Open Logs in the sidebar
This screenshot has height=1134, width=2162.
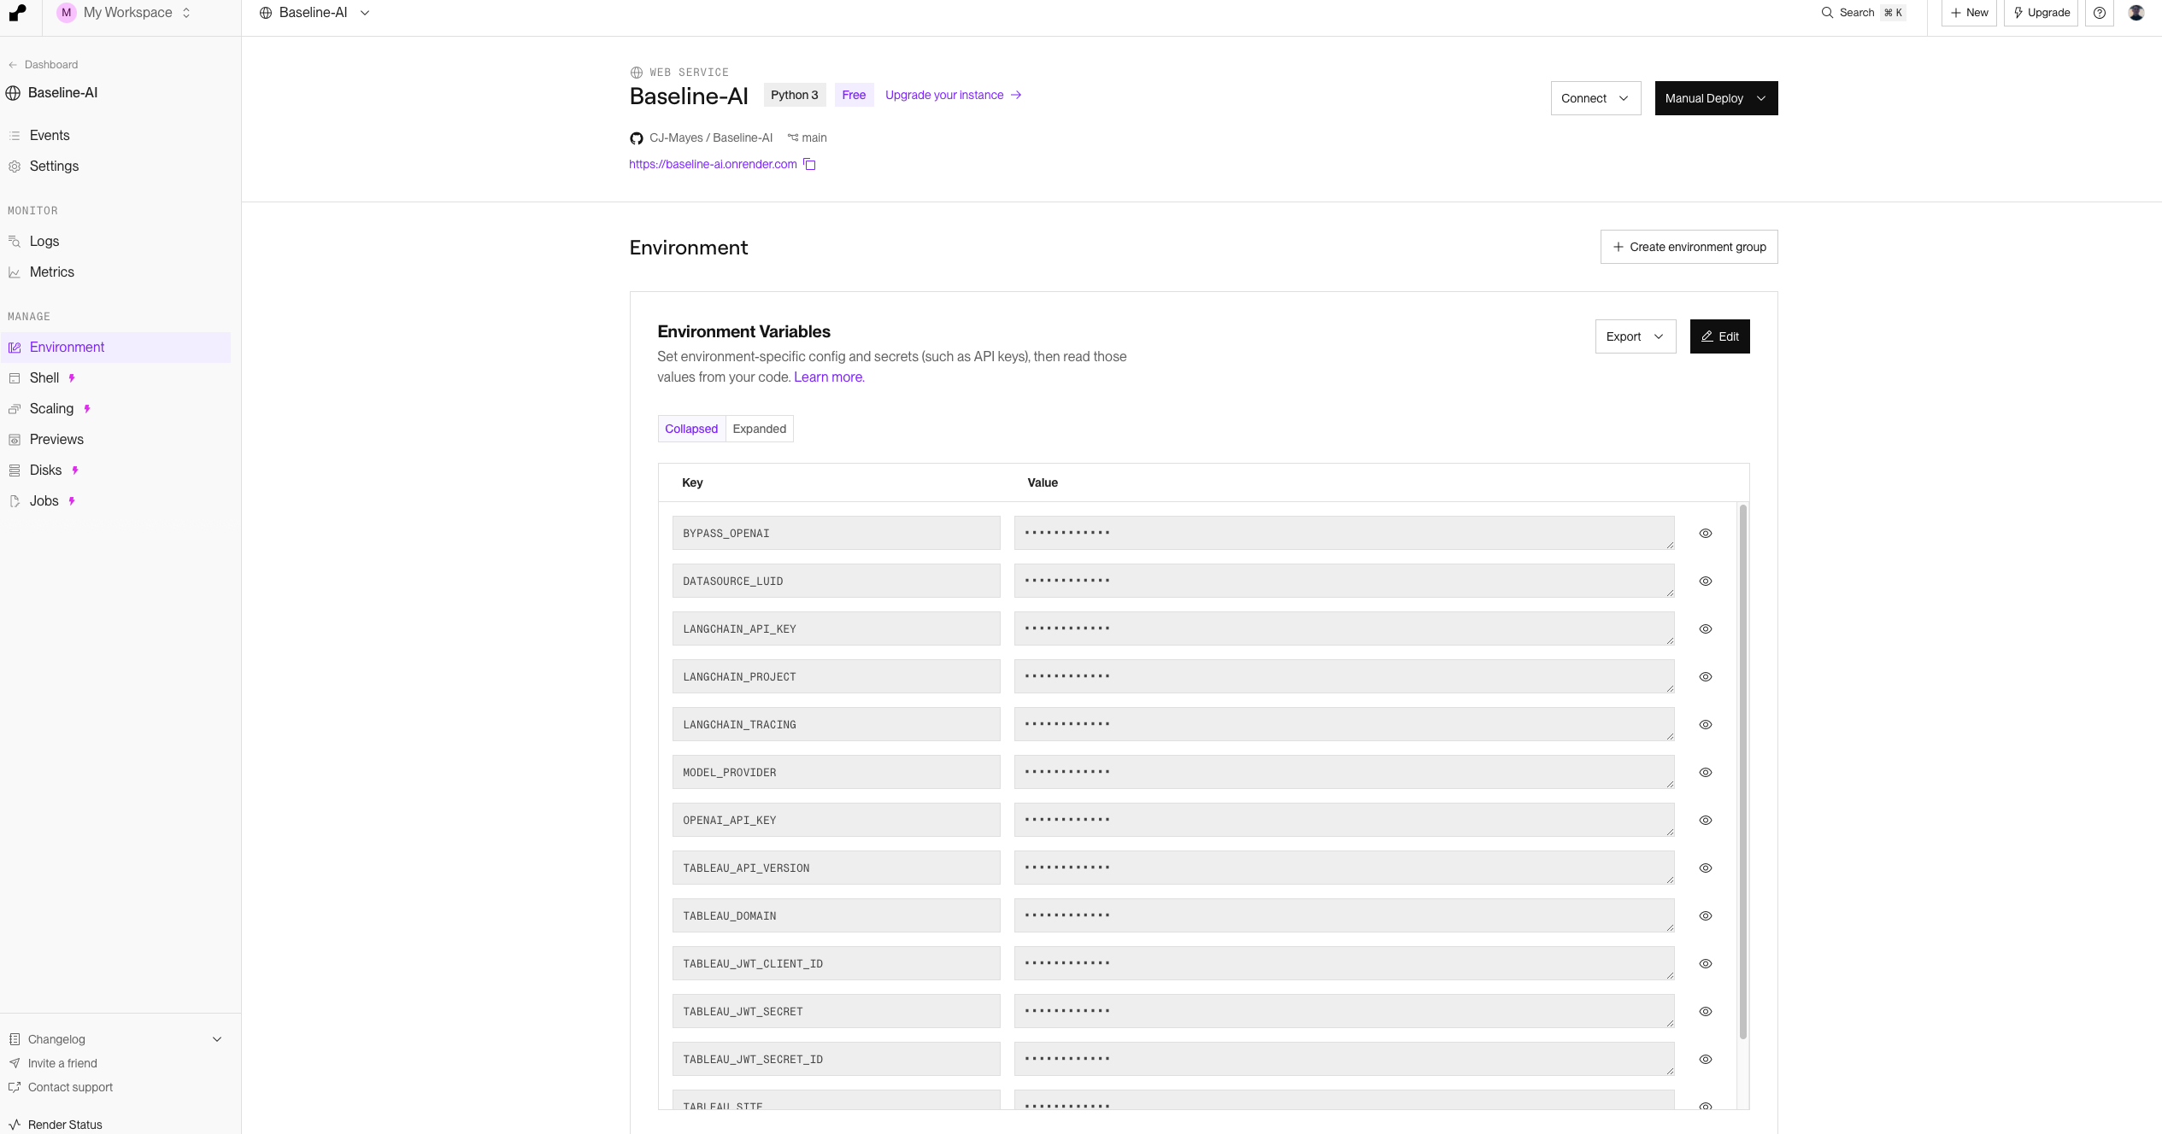pyautogui.click(x=44, y=242)
